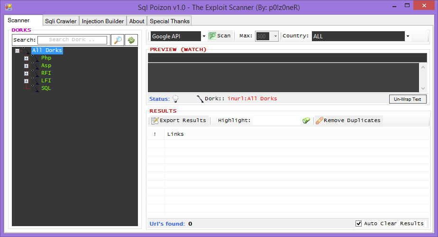Click the app icon in title bar
The height and width of the screenshot is (237, 438).
point(9,7)
